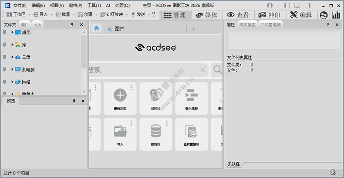Open the 查找重复项 find duplicates tile
The image size is (344, 178).
[x=192, y=133]
